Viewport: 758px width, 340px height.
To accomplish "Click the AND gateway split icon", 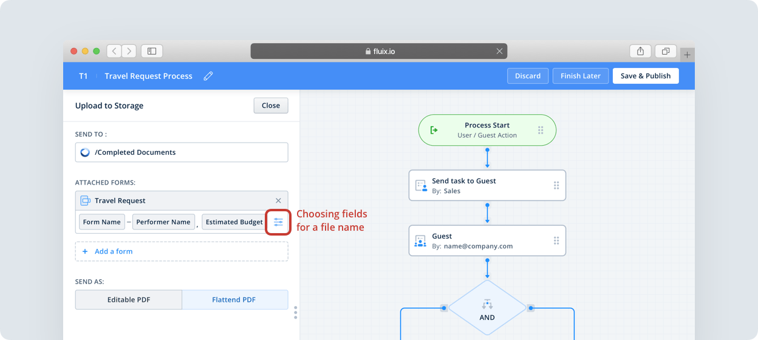I will (487, 304).
